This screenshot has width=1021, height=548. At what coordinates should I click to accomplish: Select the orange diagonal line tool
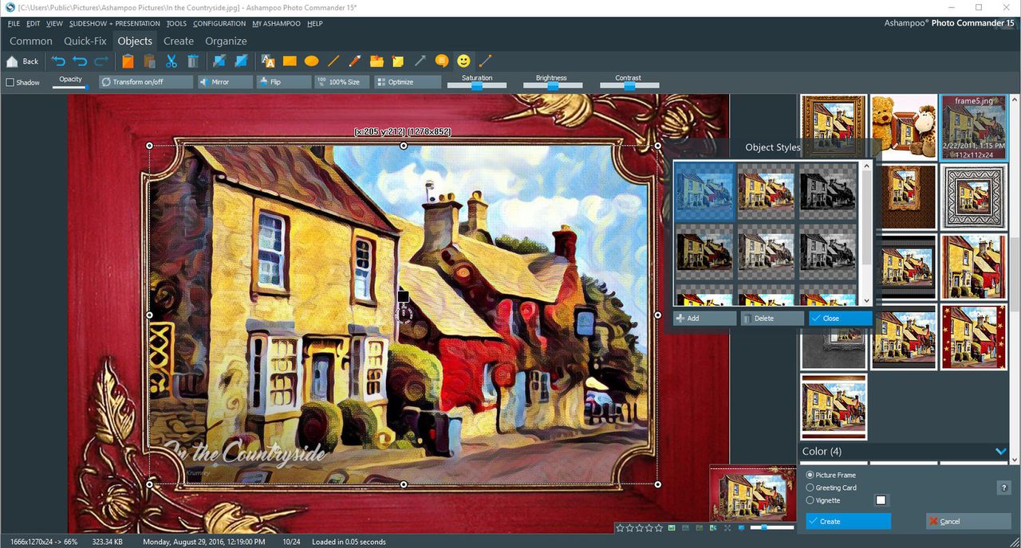coord(333,61)
